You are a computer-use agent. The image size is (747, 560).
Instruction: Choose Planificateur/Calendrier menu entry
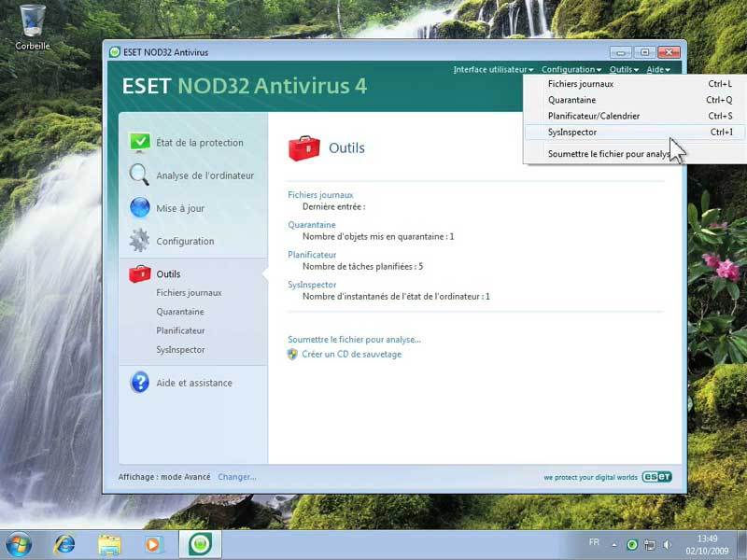[635, 116]
